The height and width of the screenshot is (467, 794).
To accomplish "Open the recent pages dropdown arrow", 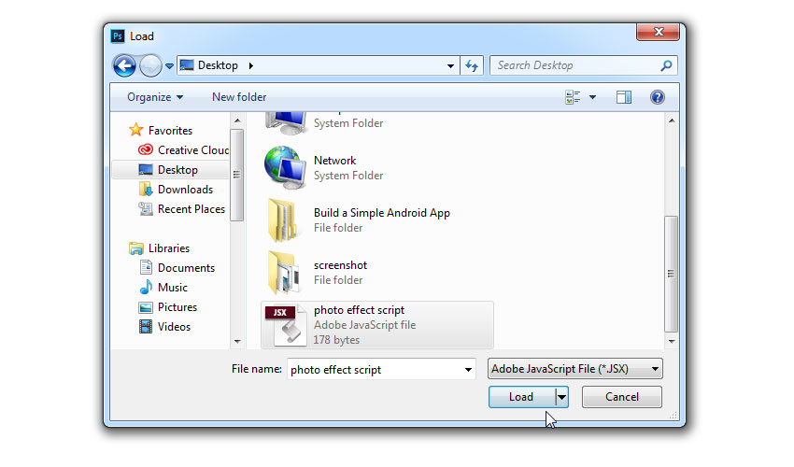I will [x=170, y=65].
